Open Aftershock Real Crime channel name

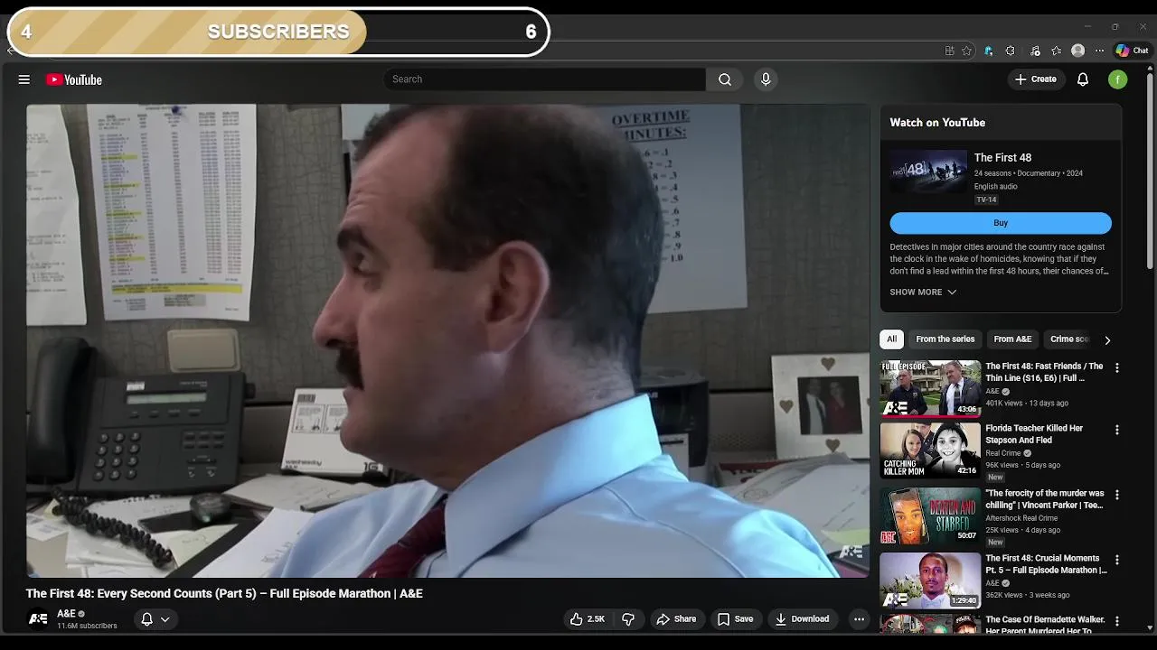click(1021, 518)
